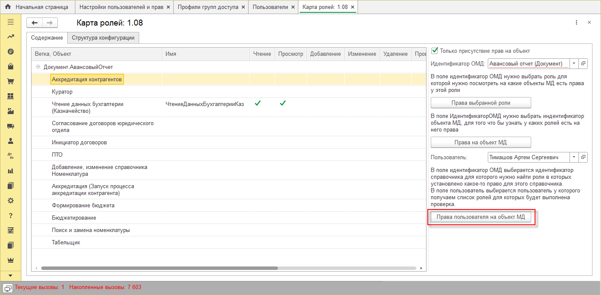Select the Табельщик row
Screen dimensions: 601x295
click(229, 242)
